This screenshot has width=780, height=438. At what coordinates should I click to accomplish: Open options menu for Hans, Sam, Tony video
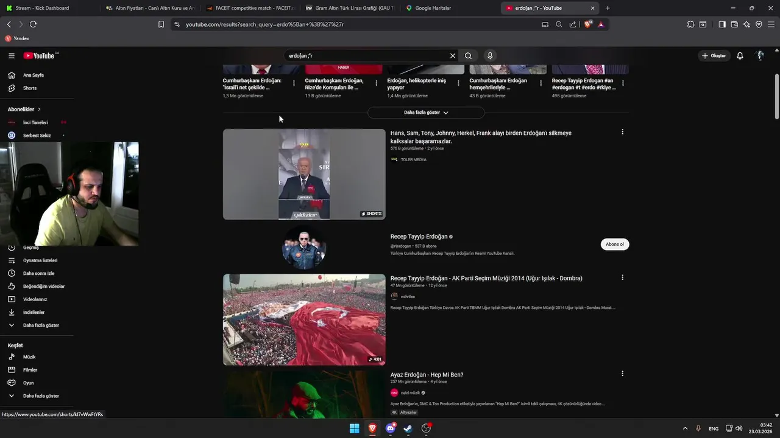coord(622,132)
